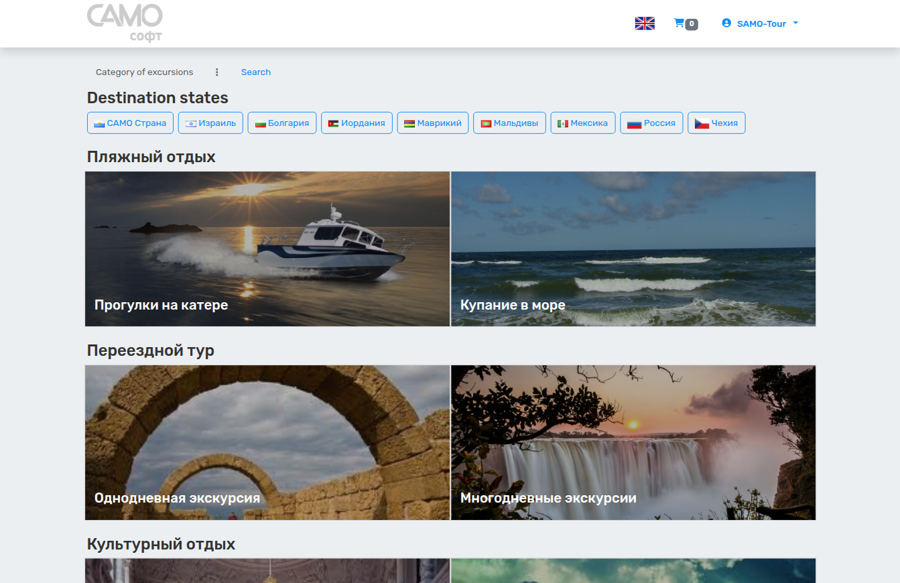Open the Однодневная экскурсия card
Image resolution: width=900 pixels, height=583 pixels.
267,442
